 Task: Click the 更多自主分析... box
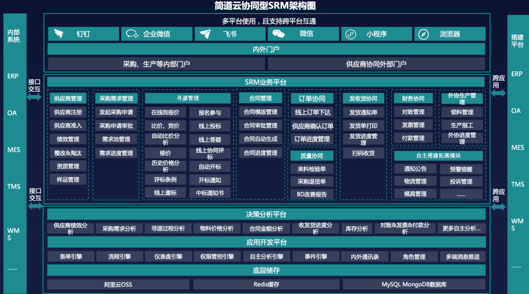coord(461,228)
